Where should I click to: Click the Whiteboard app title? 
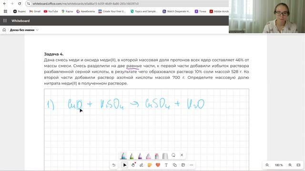point(20,21)
